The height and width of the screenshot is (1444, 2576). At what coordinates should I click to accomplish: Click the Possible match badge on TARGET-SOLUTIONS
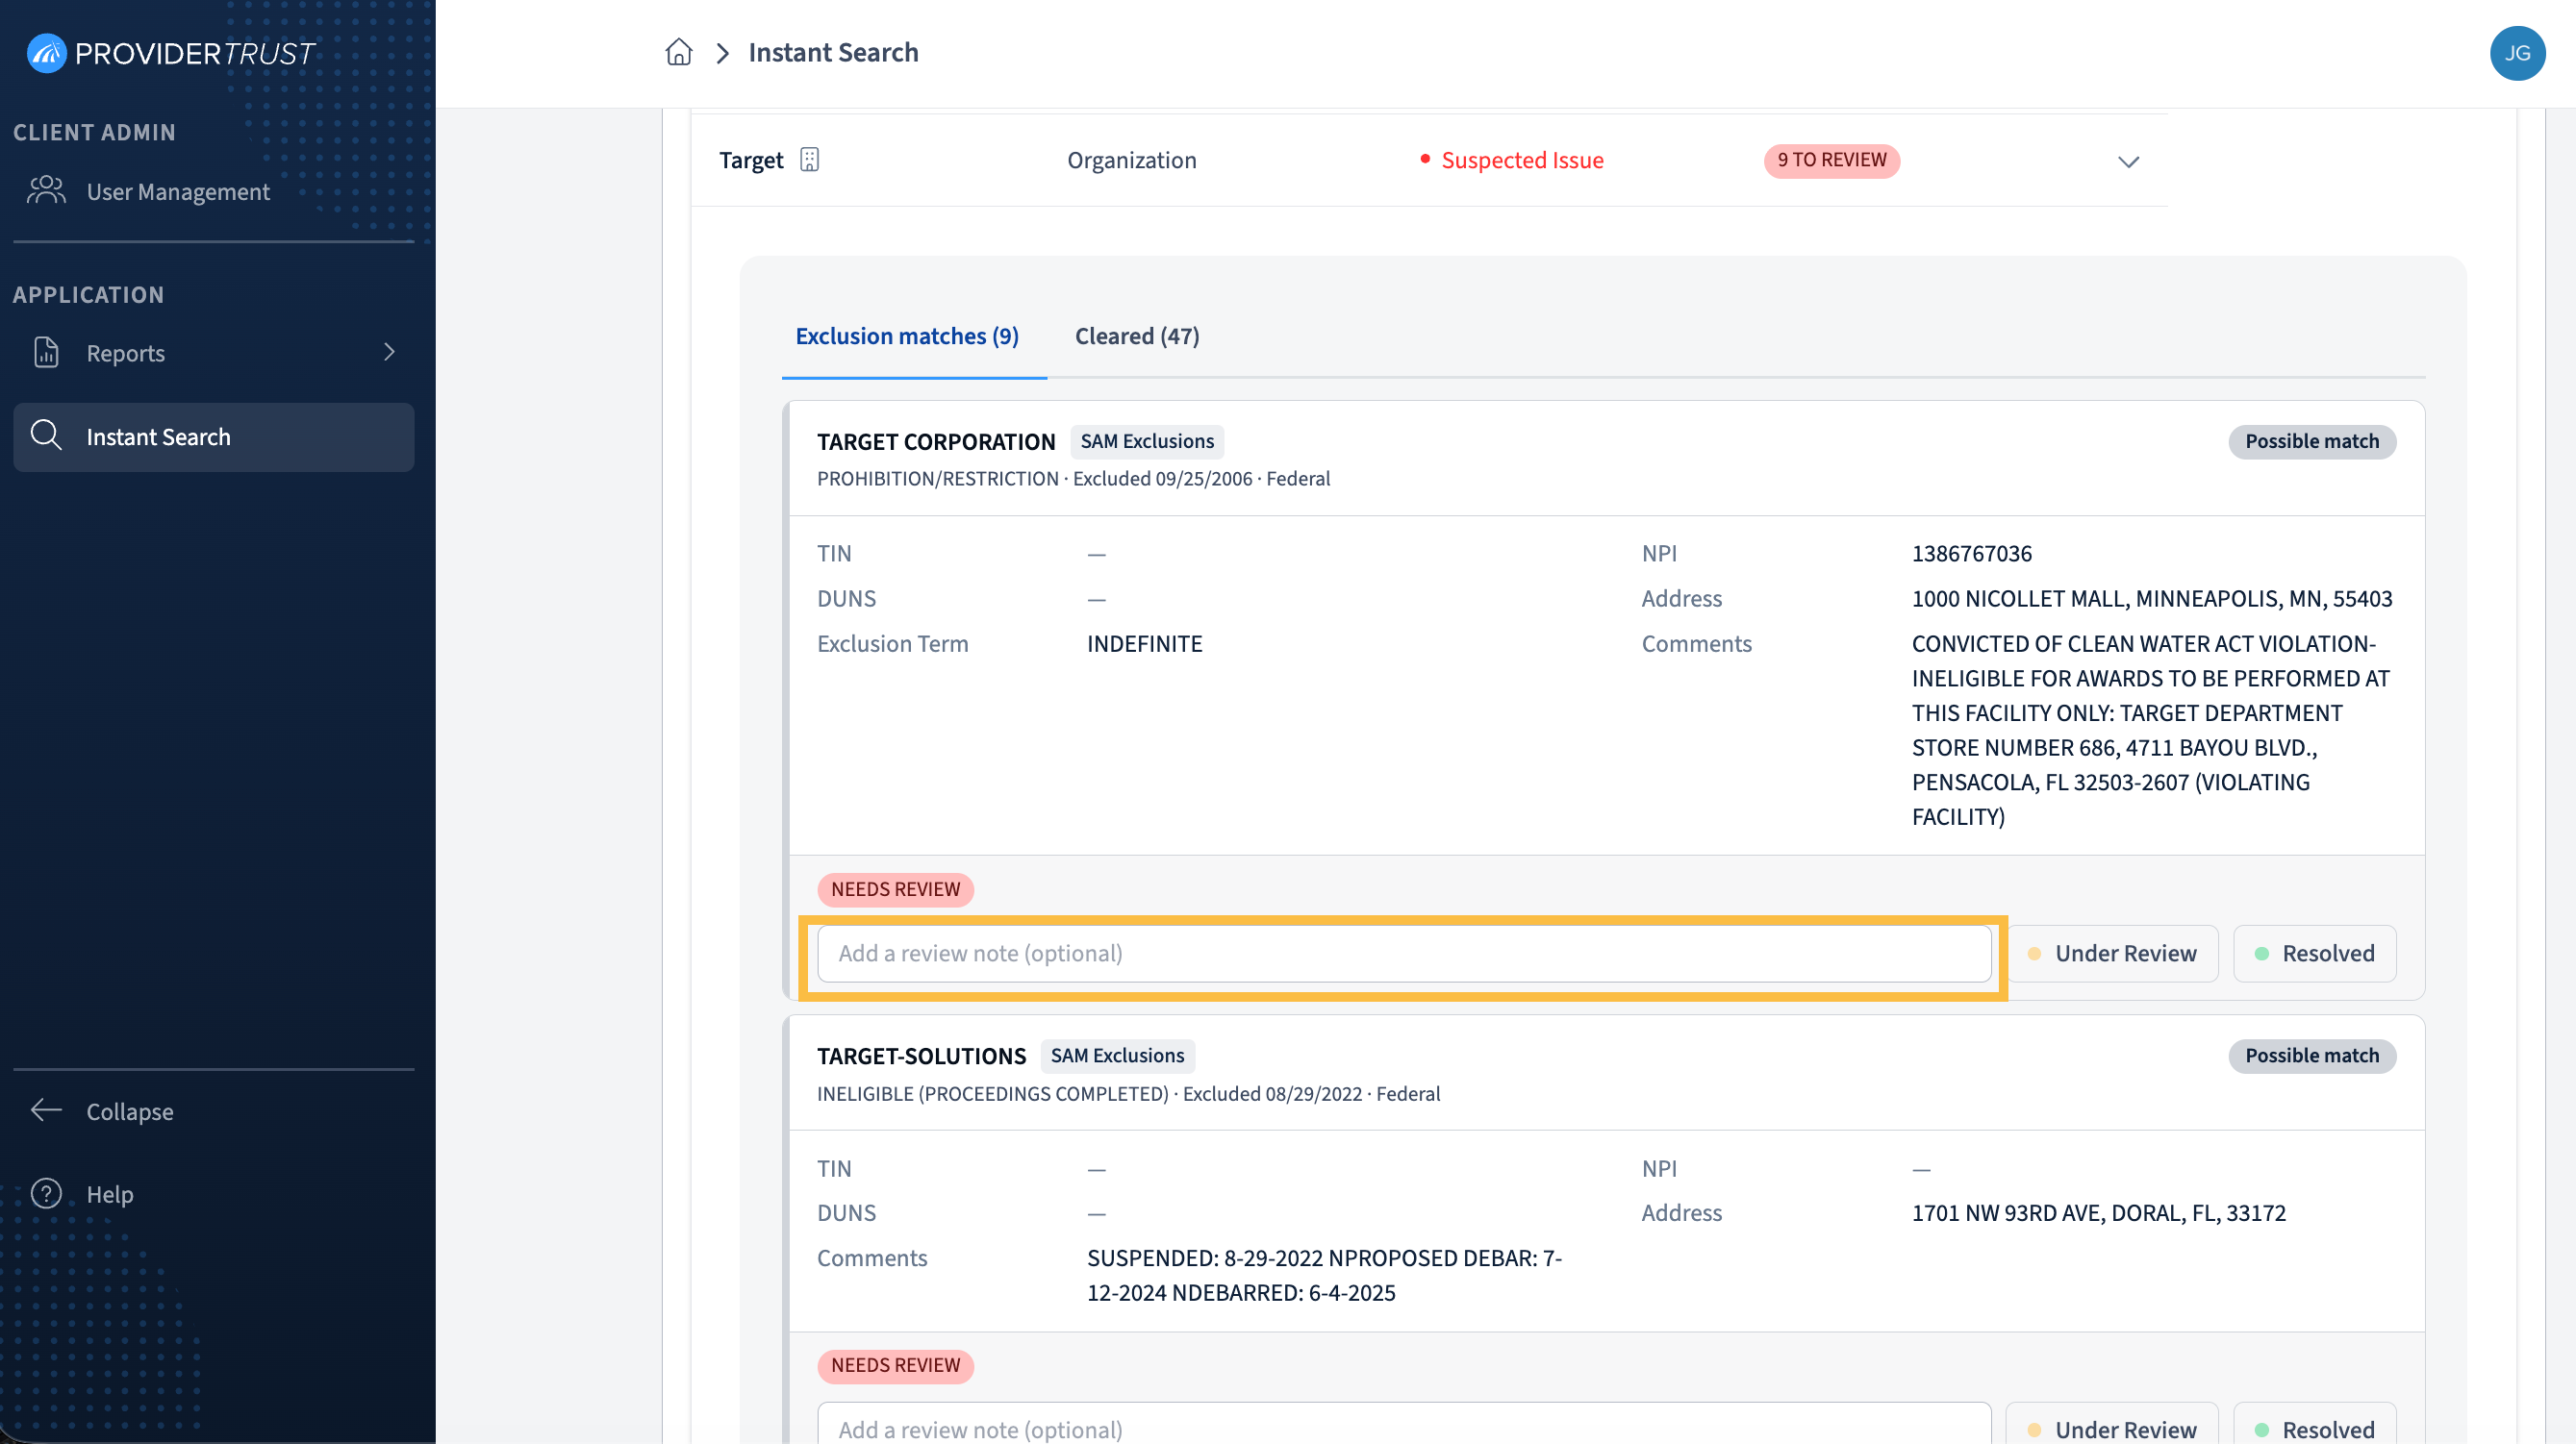pyautogui.click(x=2312, y=1057)
